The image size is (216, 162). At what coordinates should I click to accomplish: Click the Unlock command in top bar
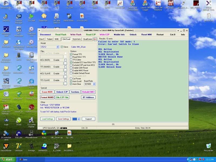pos(133,35)
